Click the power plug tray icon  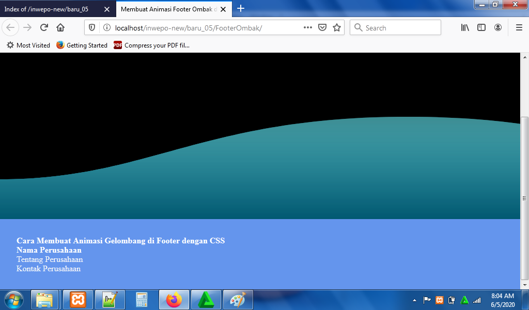click(x=452, y=300)
